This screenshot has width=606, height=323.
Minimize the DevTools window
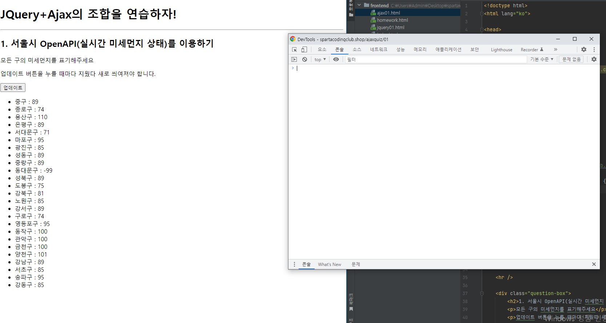[x=558, y=39]
